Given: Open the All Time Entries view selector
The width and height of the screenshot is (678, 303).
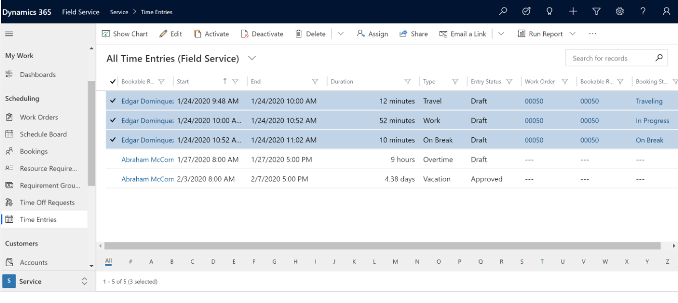Looking at the screenshot, I should [251, 58].
